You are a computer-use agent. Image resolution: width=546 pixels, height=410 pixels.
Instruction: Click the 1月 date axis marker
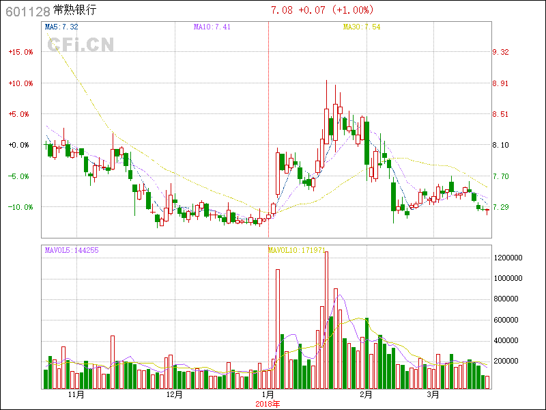click(268, 395)
